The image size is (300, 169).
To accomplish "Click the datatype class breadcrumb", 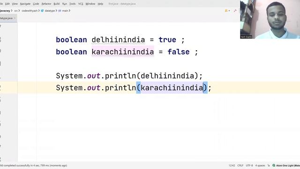I will pos(50,11).
